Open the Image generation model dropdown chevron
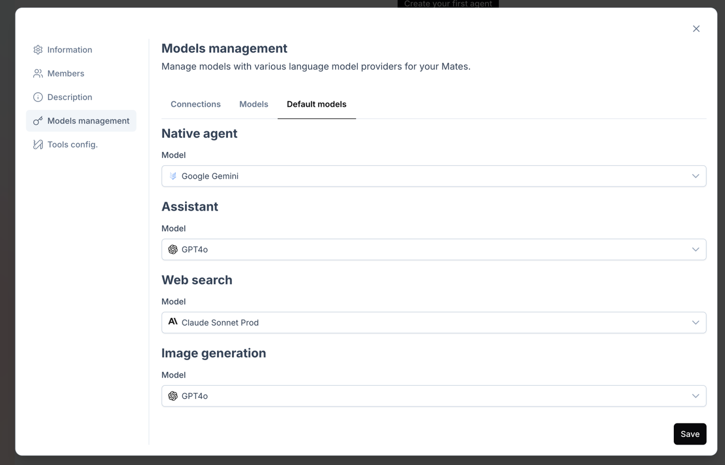Image resolution: width=725 pixels, height=465 pixels. click(x=695, y=396)
